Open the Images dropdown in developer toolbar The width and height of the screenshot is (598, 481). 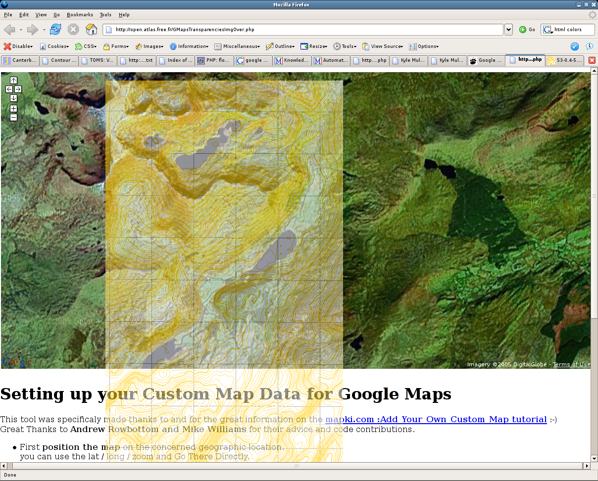(149, 46)
